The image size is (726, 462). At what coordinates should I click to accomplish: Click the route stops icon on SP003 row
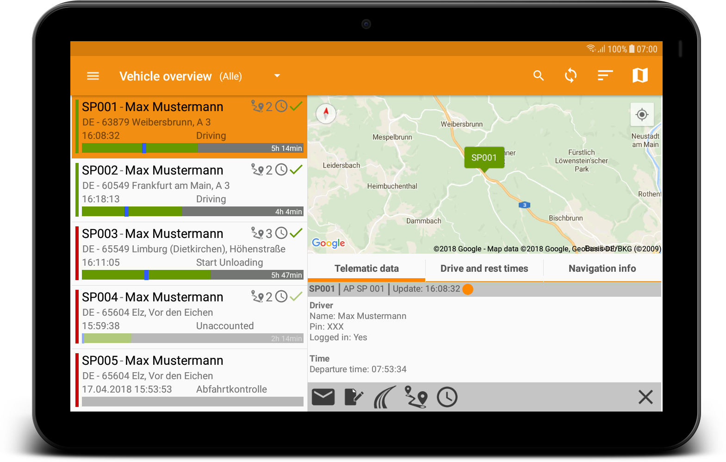click(258, 233)
